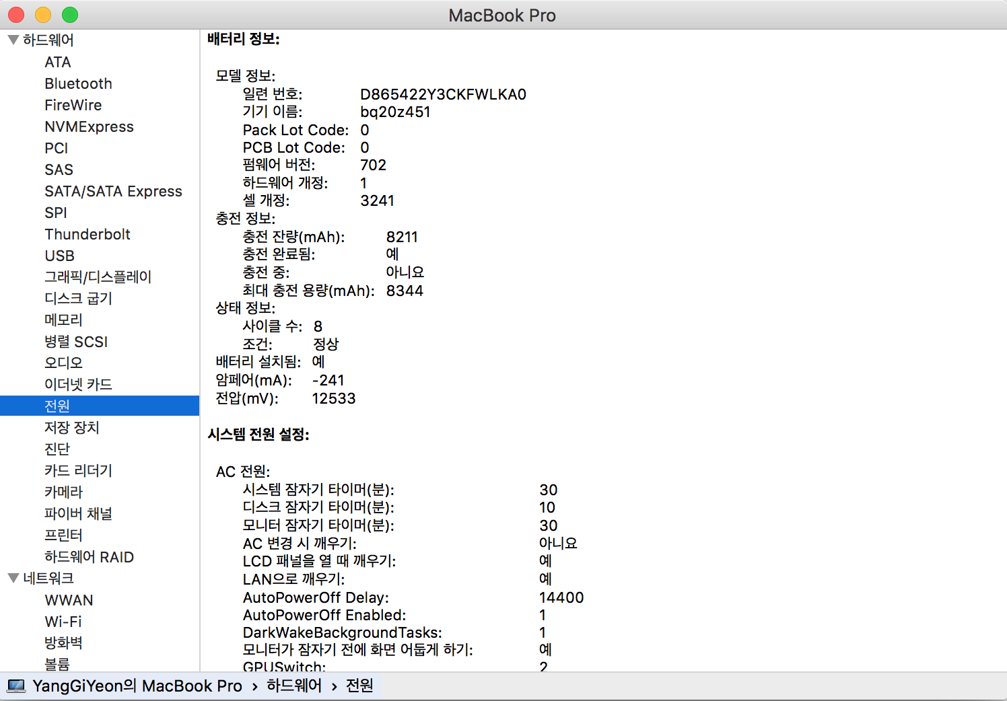Click the green zoom window button
Image resolution: width=1007 pixels, height=701 pixels.
70,15
